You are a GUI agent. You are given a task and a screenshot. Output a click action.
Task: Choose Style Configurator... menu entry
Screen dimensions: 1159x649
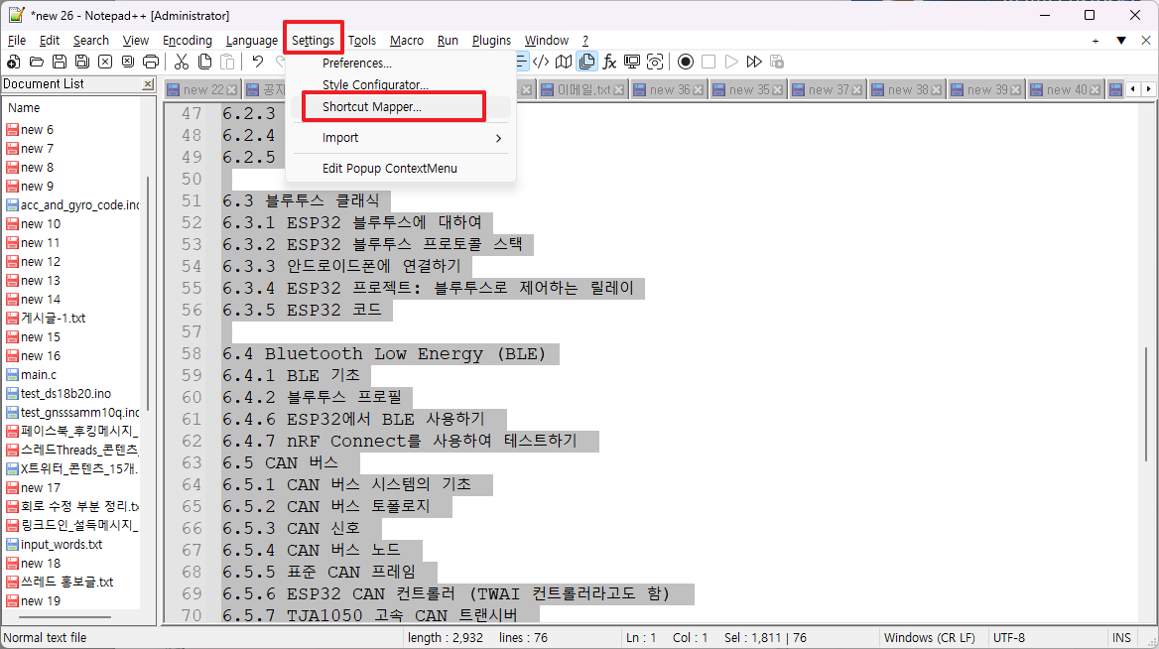[x=401, y=85]
